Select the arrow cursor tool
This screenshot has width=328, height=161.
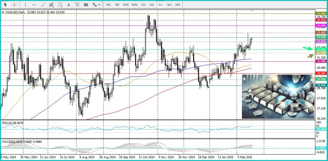5,5
